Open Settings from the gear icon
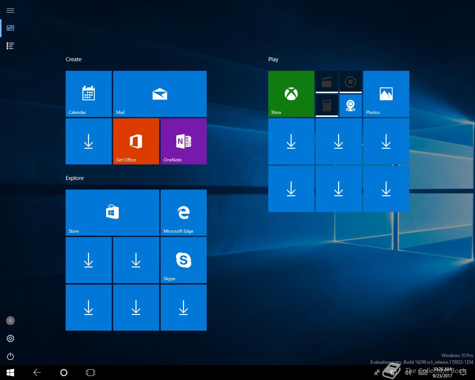Image resolution: width=475 pixels, height=380 pixels. 10,338
